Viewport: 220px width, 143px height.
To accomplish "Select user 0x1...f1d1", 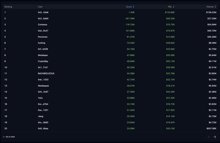I will click(43, 68).
